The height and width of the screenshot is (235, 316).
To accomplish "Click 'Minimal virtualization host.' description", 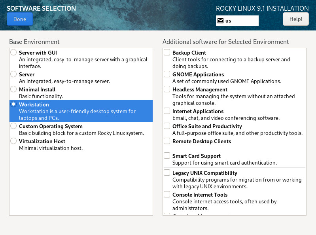I will pyautogui.click(x=51, y=148).
